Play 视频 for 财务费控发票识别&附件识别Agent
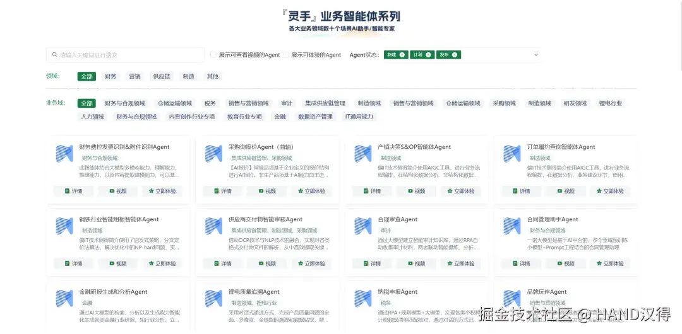This screenshot has height=334, width=682. click(x=118, y=191)
